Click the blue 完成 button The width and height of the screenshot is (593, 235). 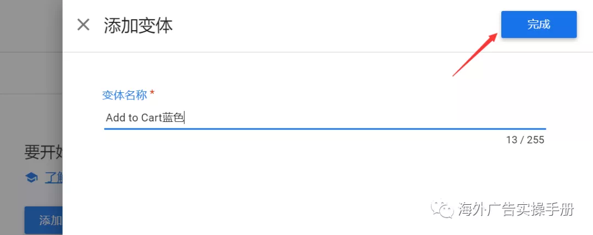[538, 25]
